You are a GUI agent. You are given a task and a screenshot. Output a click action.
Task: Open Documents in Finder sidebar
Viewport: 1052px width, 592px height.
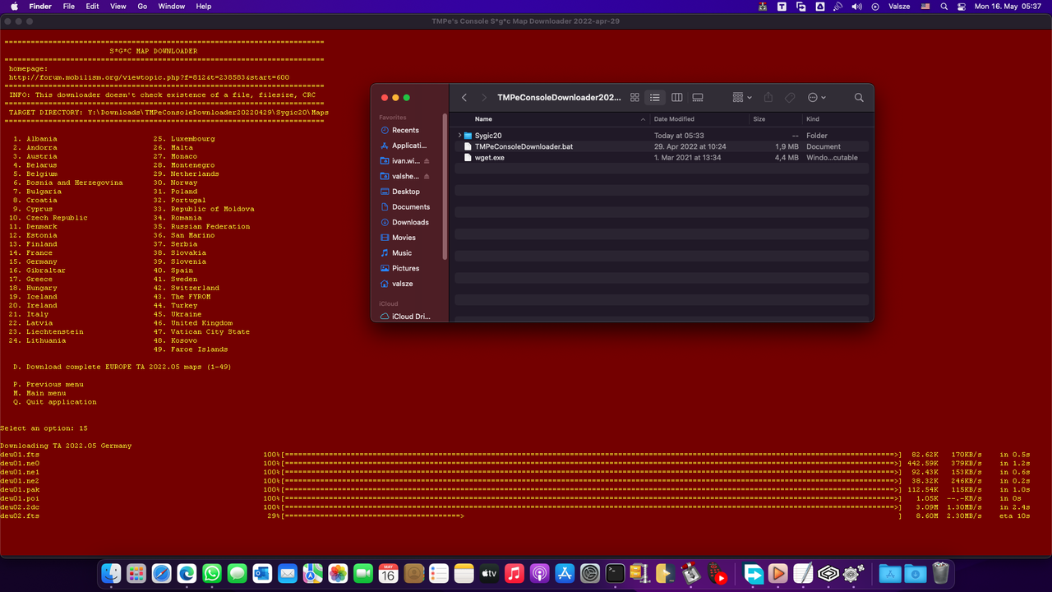(x=410, y=207)
